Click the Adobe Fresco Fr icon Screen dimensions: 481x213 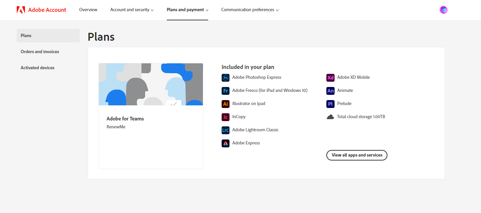point(226,91)
